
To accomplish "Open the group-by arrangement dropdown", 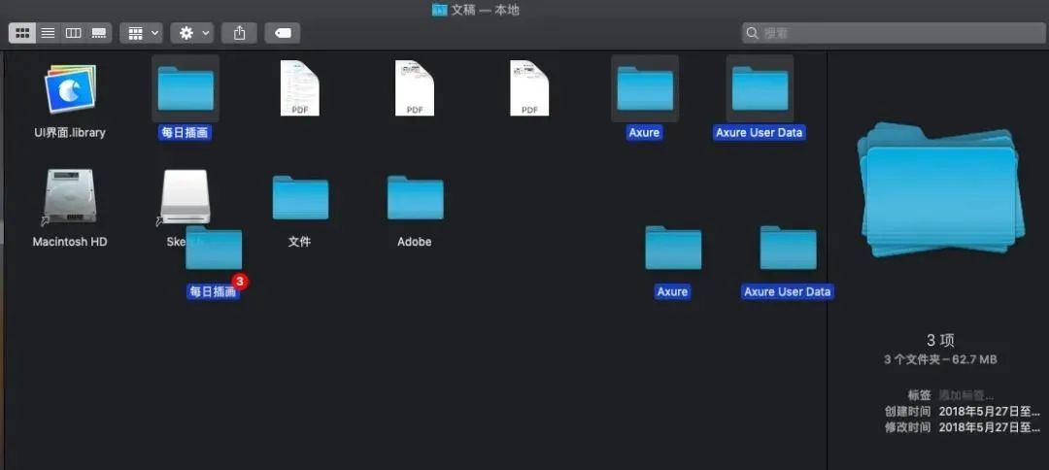I will click(x=141, y=33).
